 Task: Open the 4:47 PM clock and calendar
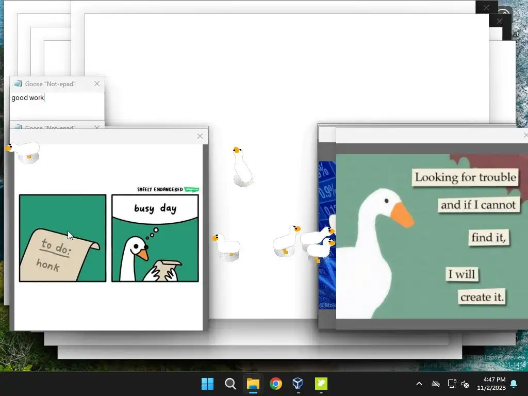[491, 384]
